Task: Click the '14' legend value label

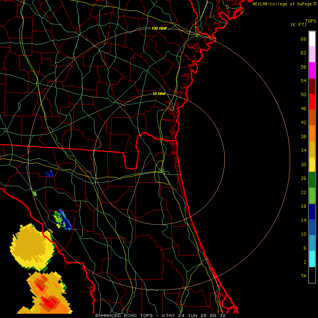Action: tap(304, 220)
